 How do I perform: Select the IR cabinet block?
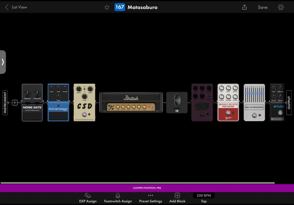177,102
